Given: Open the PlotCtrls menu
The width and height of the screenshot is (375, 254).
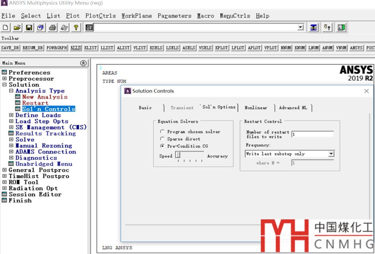Looking at the screenshot, I should pyautogui.click(x=100, y=16).
